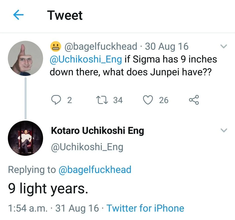235x220 pixels.
Task: Open the '30 Aug 16' tweet date
Action: pyautogui.click(x=167, y=47)
